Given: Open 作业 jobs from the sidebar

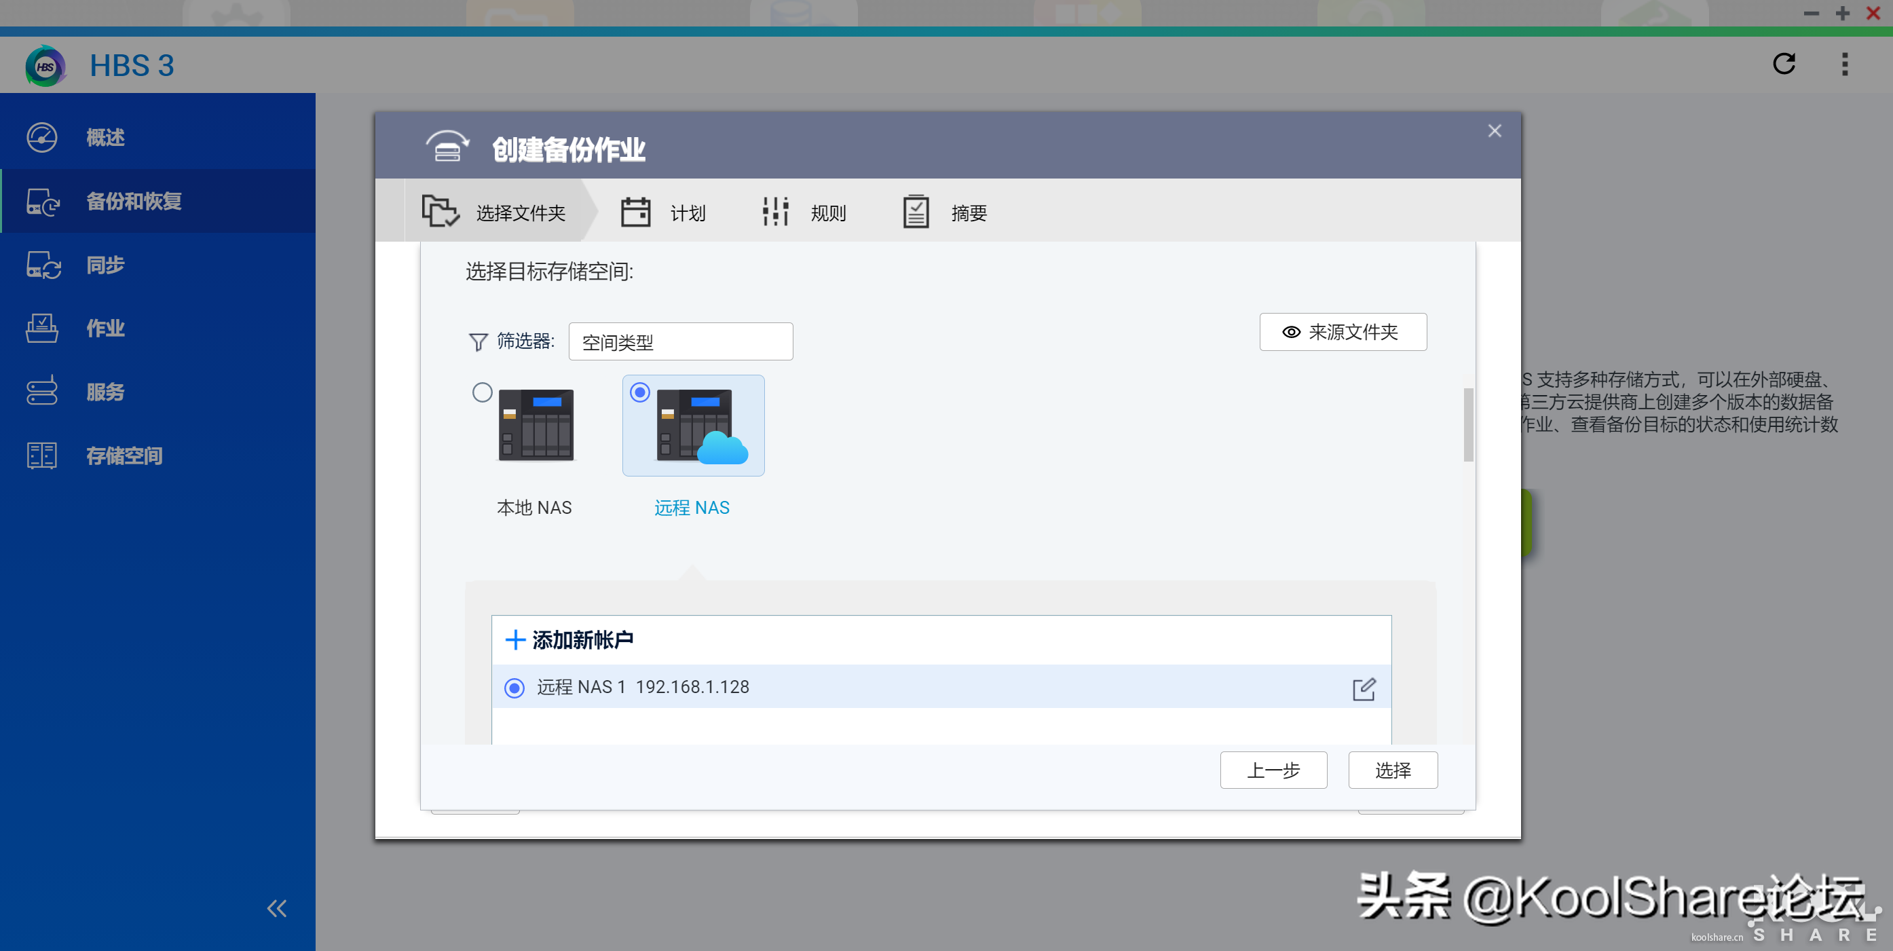Looking at the screenshot, I should [105, 328].
